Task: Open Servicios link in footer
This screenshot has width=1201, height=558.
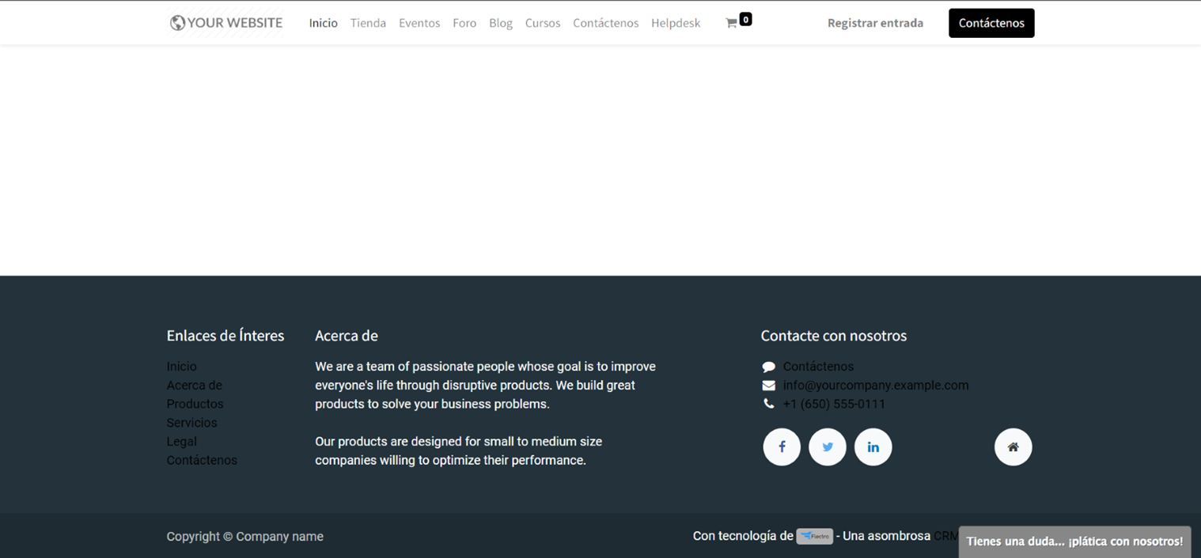Action: tap(191, 423)
